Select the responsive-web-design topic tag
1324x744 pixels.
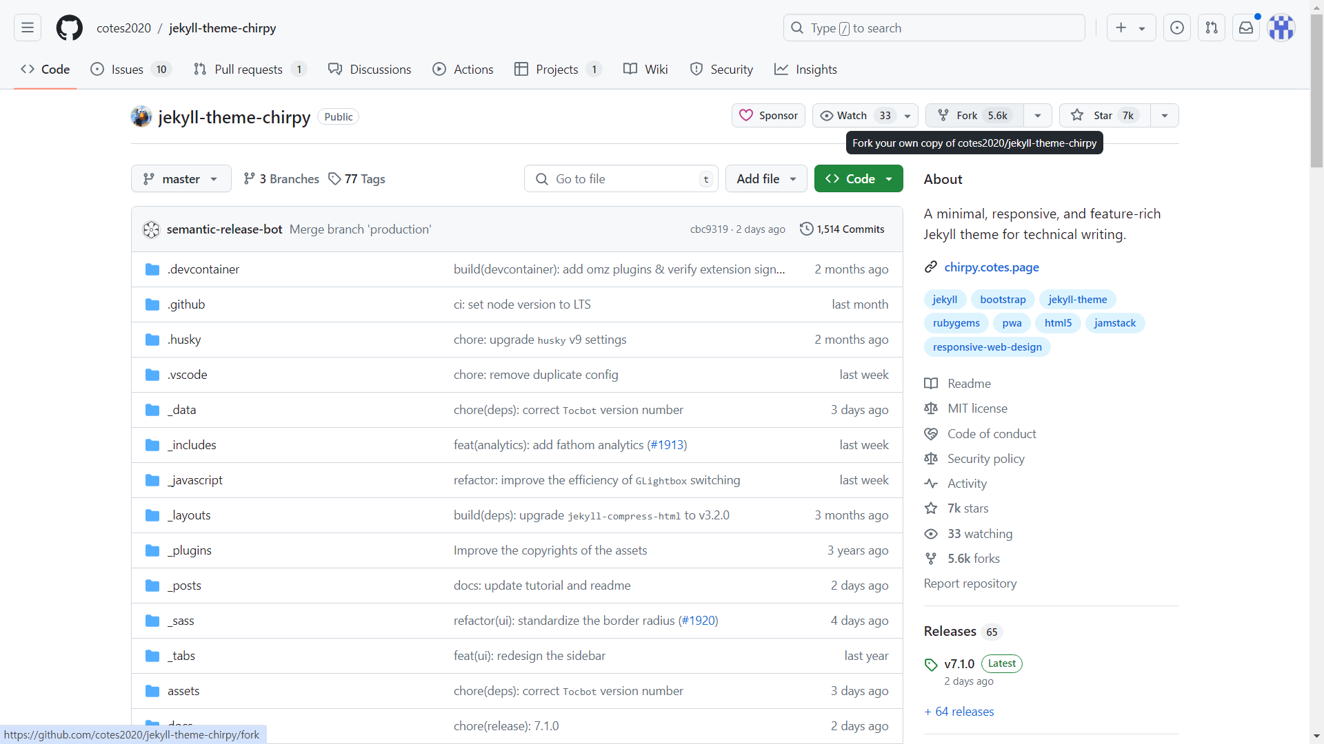(x=987, y=347)
